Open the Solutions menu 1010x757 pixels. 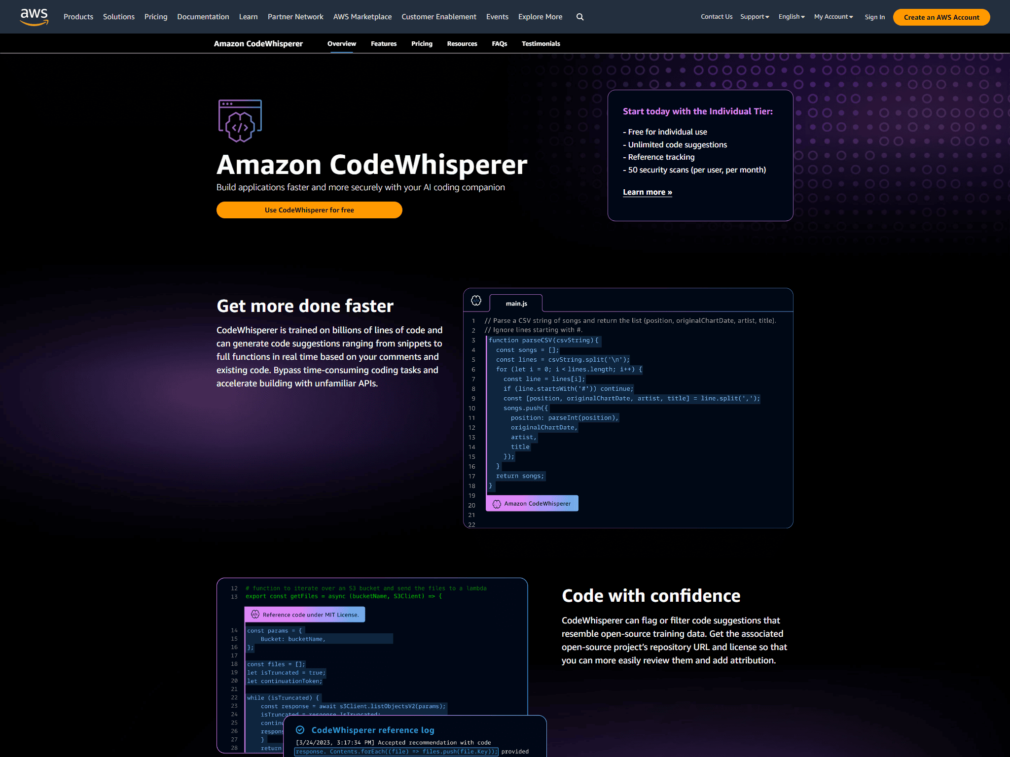point(119,17)
